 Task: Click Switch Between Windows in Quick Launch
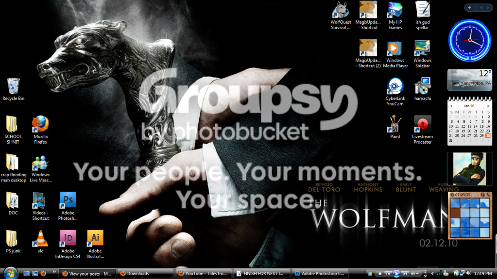pyautogui.click(x=35, y=274)
